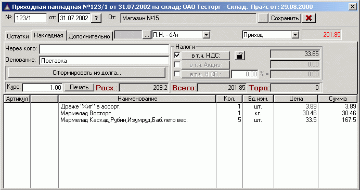Image resolution: width=360 pixels, height=190 pixels.
Task: Click the в т.ч. НДС: button
Action: point(205,56)
